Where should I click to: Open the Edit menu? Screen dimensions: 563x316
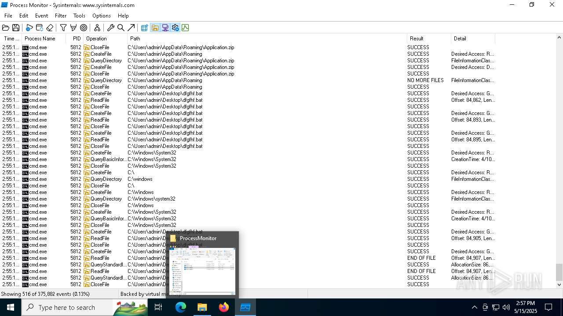point(24,16)
